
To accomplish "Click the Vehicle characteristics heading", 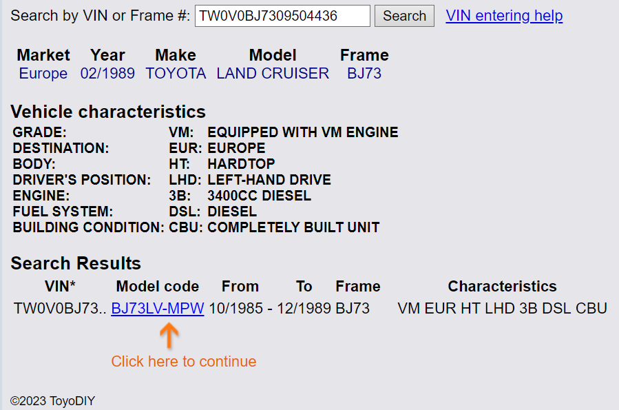I will tap(108, 112).
